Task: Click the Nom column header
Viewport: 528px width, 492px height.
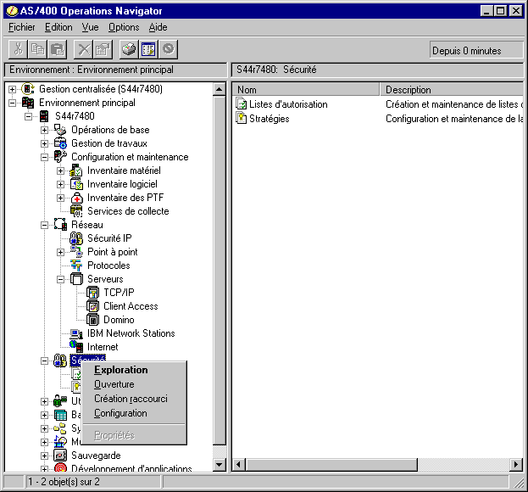Action: point(306,90)
